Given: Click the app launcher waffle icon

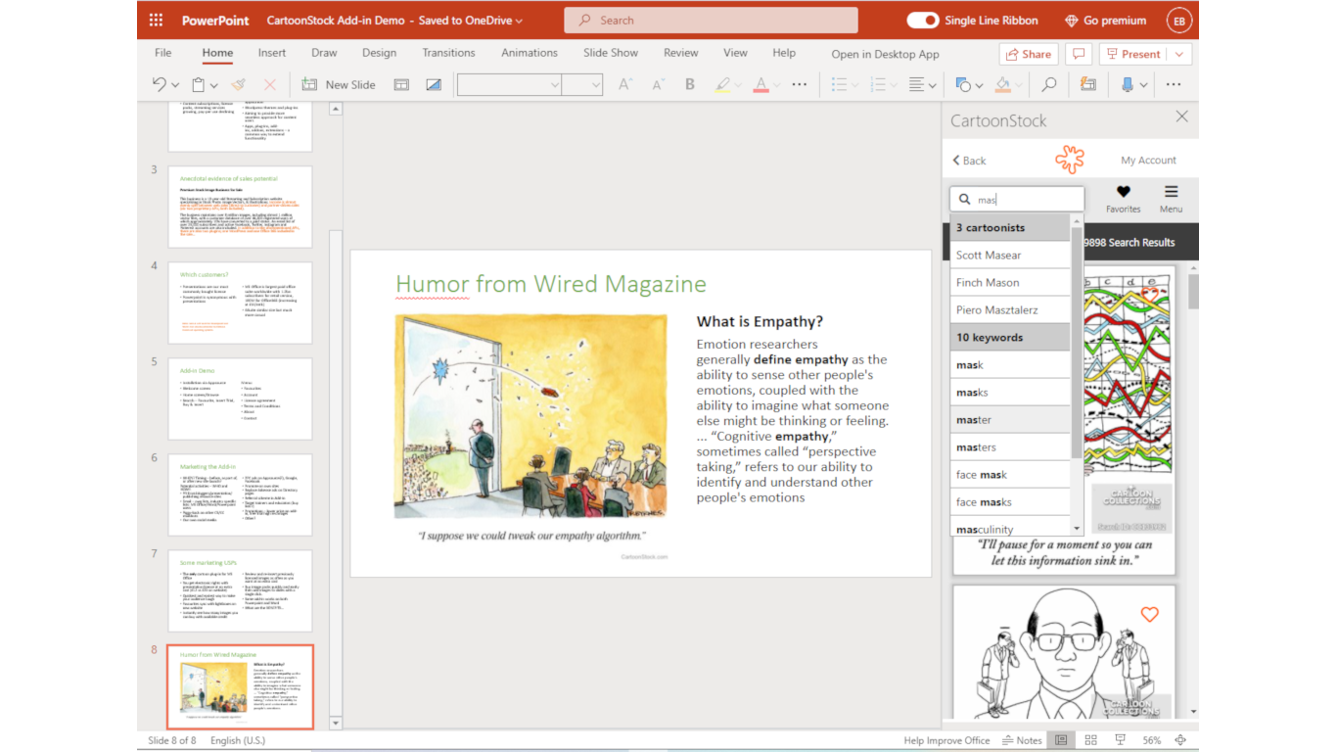Looking at the screenshot, I should 156,20.
